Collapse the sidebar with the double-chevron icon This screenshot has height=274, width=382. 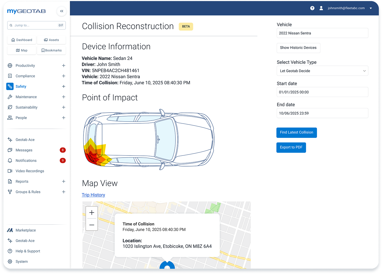pyautogui.click(x=62, y=11)
